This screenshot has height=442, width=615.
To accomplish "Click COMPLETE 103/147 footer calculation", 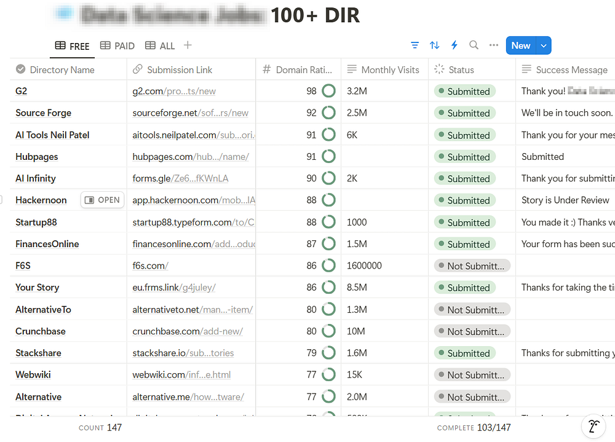I will (474, 427).
